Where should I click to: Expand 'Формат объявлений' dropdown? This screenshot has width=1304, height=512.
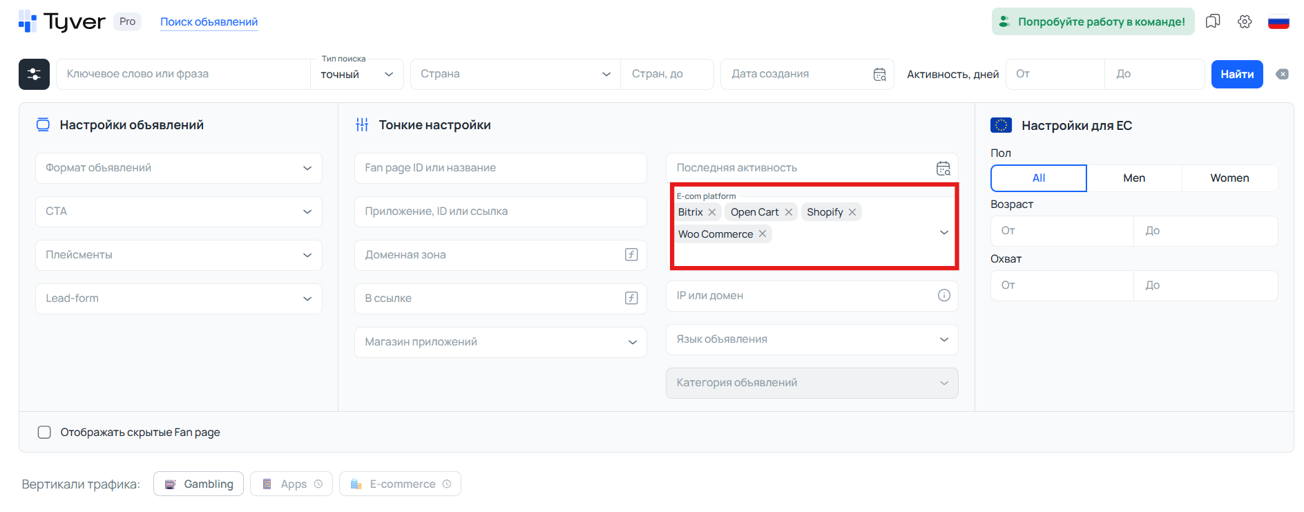179,168
